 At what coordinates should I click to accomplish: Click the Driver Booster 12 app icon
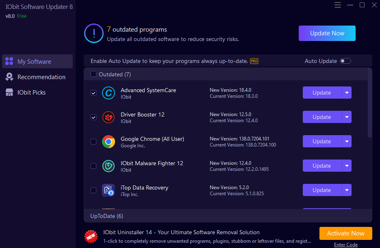(109, 117)
